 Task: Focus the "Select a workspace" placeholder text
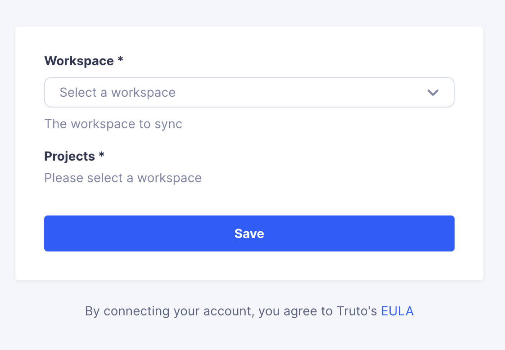click(117, 92)
